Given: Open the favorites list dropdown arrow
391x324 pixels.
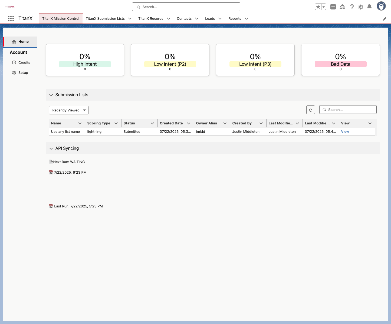Looking at the screenshot, I should coord(324,7).
